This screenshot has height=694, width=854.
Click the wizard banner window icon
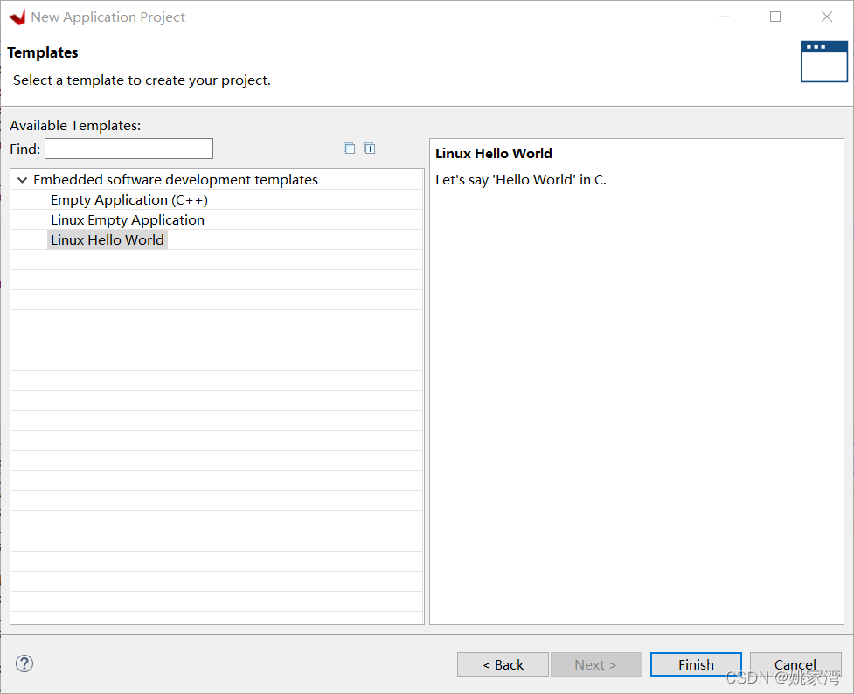(x=823, y=61)
